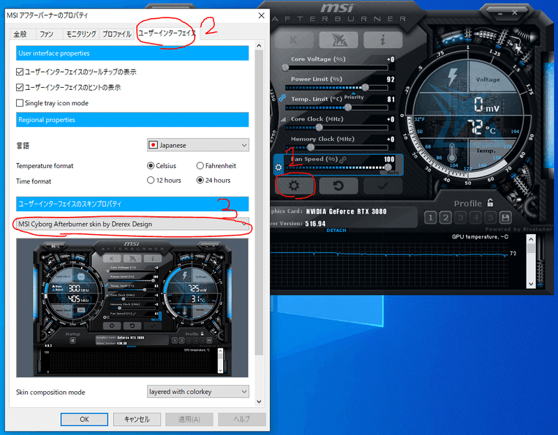Click the Priority label under Temp. Limit
Viewport: 558px width, 435px height.
[x=354, y=97]
